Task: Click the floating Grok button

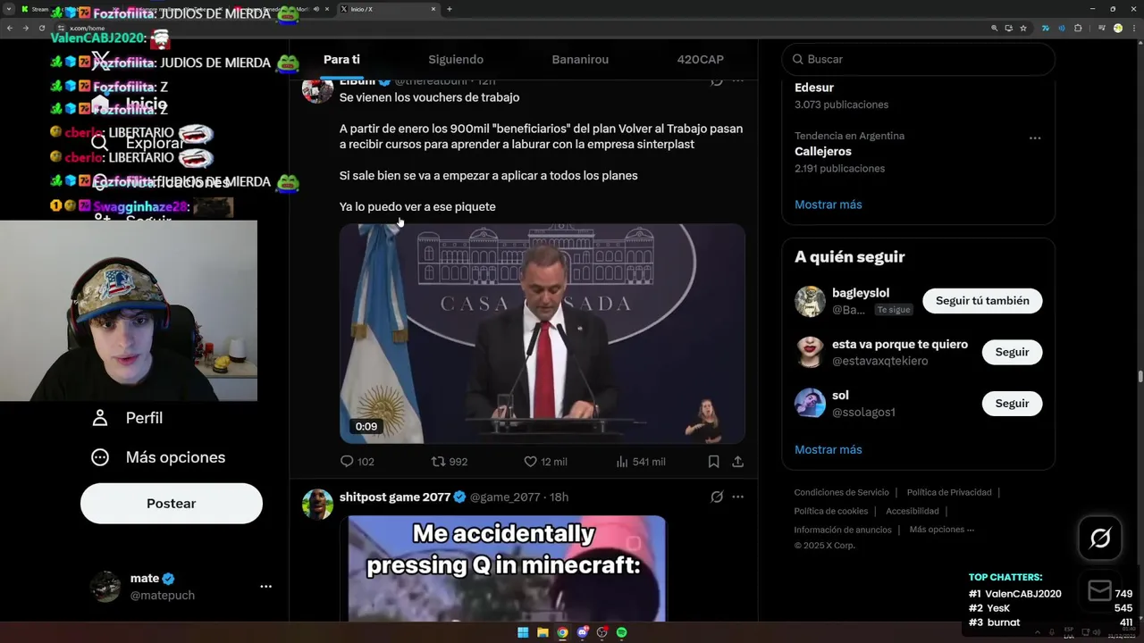Action: coord(1100,538)
